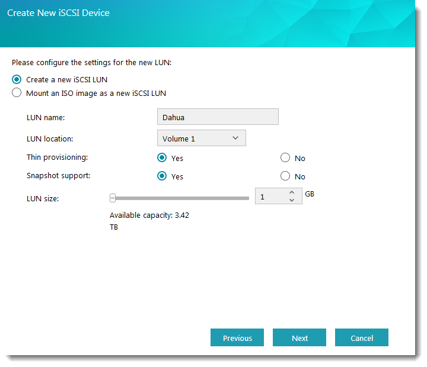Image resolution: width=427 pixels, height=367 pixels.
Task: Click the LUN size number field
Action: (270, 197)
